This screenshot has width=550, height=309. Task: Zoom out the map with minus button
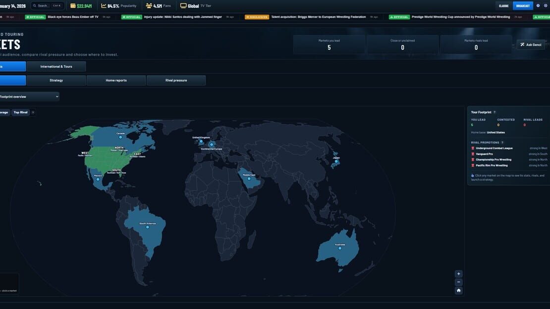click(458, 282)
